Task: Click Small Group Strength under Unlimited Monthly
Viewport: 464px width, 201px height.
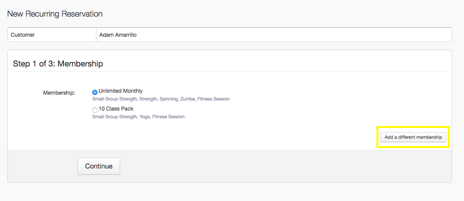Action: click(x=115, y=99)
